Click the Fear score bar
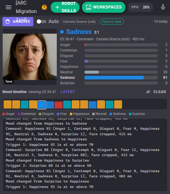 tap(121, 61)
